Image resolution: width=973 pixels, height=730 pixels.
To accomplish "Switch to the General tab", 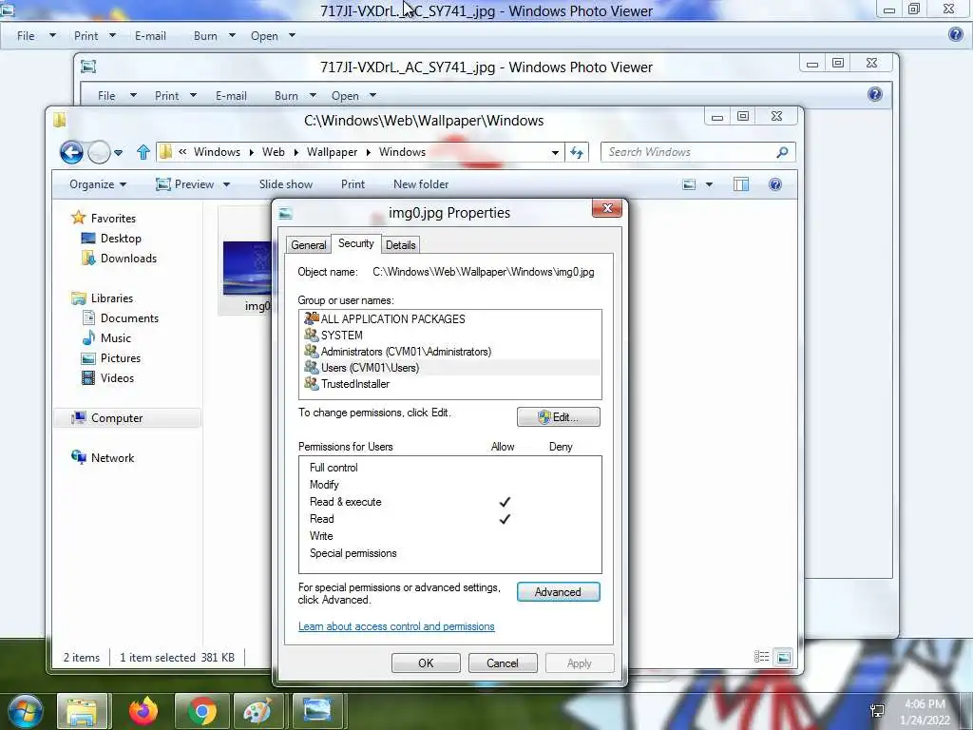I will (x=309, y=244).
